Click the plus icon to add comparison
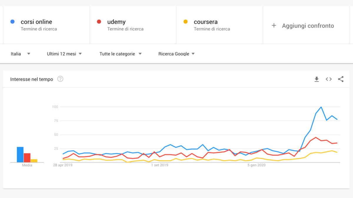 pyautogui.click(x=274, y=26)
